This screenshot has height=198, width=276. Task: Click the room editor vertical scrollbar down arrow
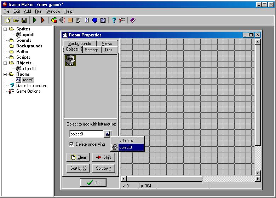tap(258, 173)
